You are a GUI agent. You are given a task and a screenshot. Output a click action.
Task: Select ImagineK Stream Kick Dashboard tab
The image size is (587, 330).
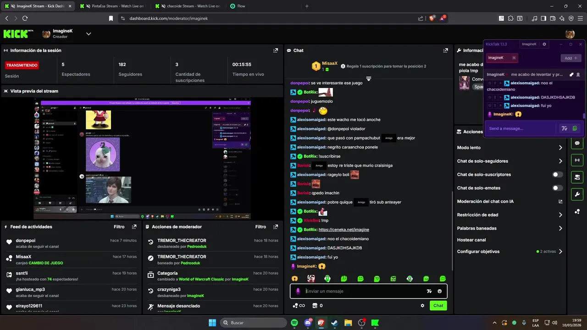point(38,6)
